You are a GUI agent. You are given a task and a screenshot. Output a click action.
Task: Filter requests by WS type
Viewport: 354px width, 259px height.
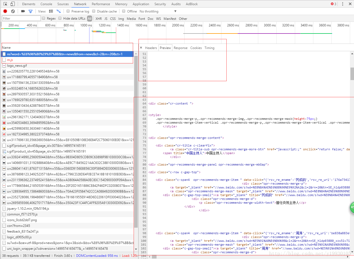click(x=158, y=19)
